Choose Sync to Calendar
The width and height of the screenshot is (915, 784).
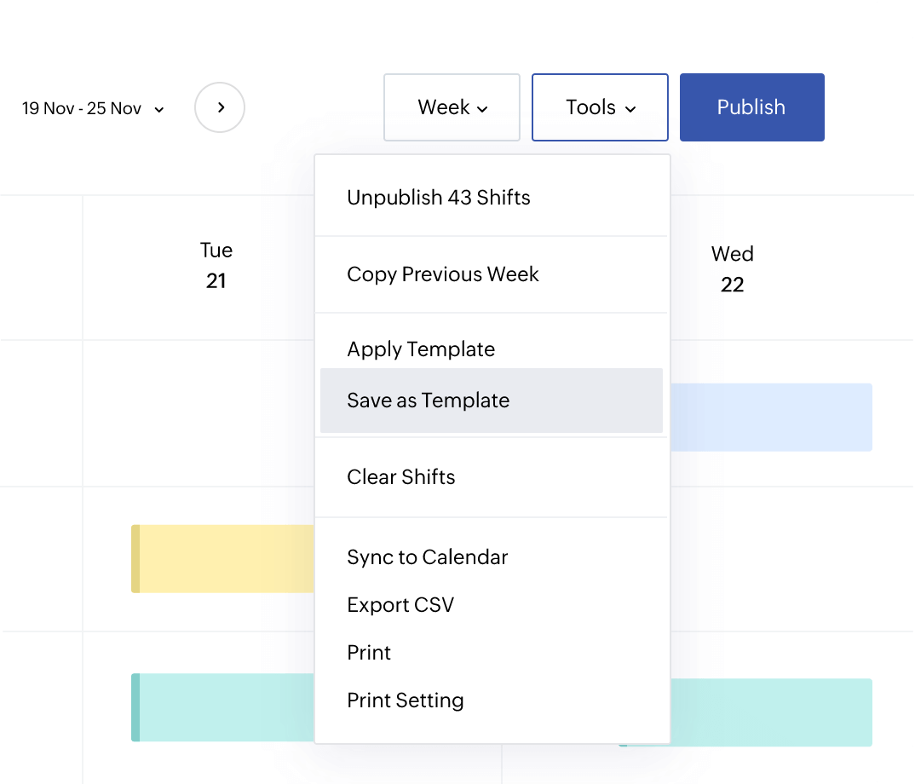click(427, 557)
